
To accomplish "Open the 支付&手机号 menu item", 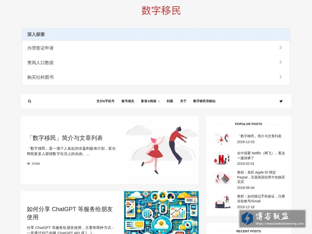I will [106, 101].
